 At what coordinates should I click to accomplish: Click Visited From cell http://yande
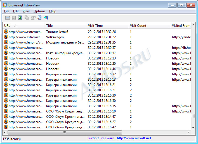point(181,37)
